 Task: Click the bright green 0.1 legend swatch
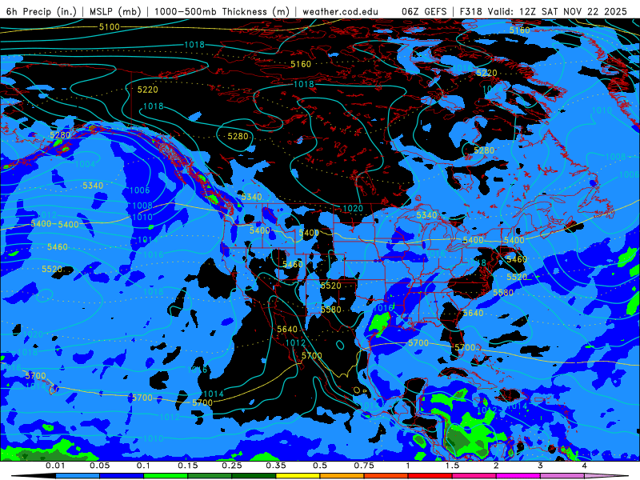(166, 476)
